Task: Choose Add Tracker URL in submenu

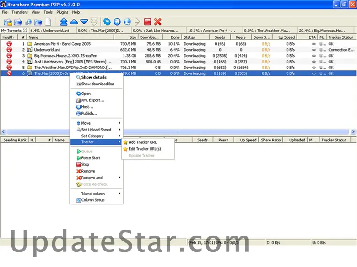Action: (148, 142)
